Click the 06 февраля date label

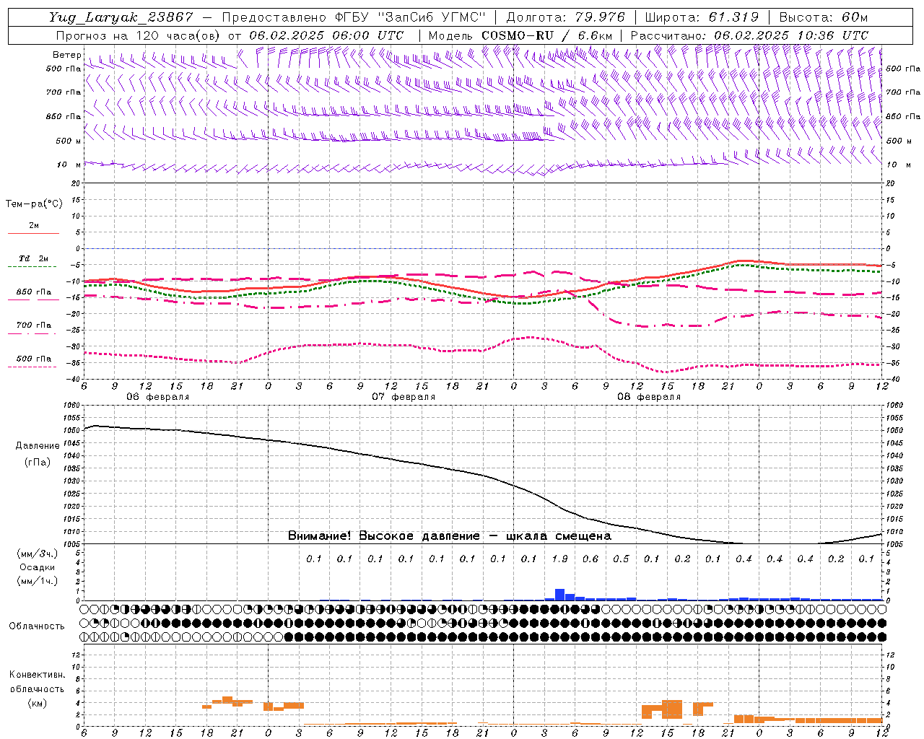tap(158, 397)
